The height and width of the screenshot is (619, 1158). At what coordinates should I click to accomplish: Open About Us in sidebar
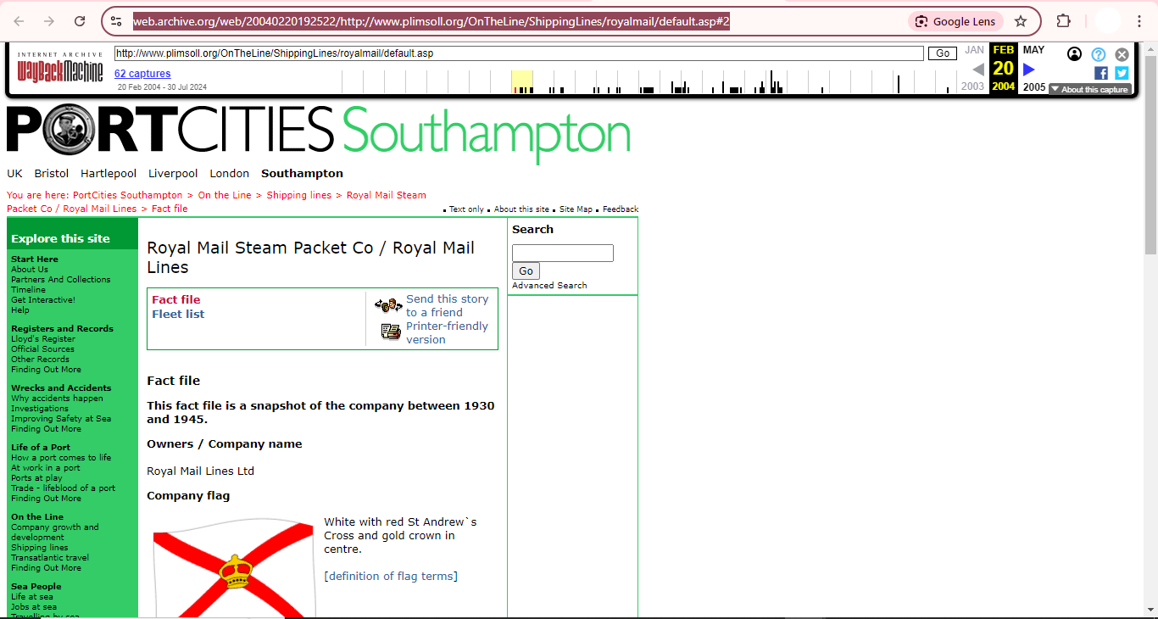pos(30,270)
